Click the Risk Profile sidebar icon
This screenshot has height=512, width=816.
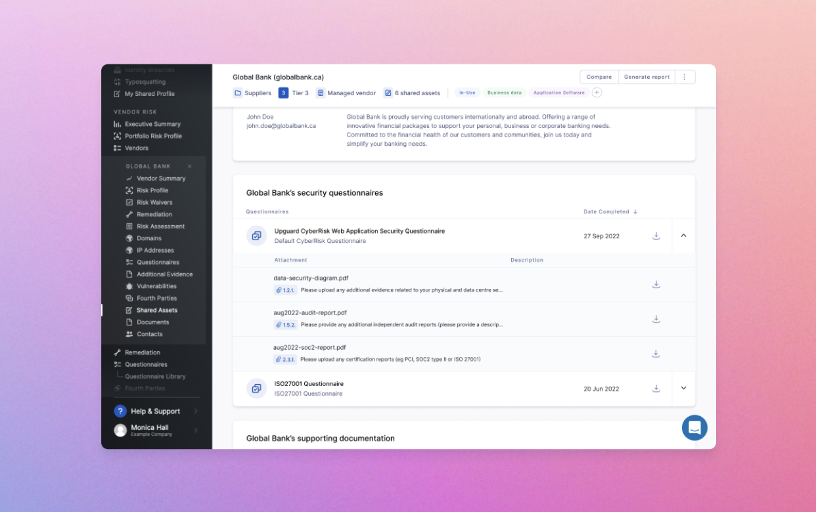[x=129, y=190]
